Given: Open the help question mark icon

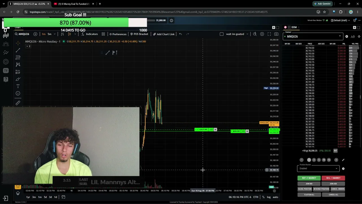Looking at the screenshot, I should (6, 79).
